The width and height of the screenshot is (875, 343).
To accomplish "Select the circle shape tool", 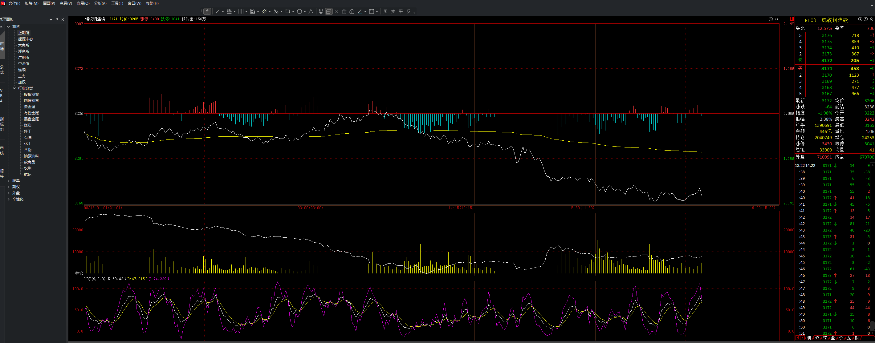I will click(x=299, y=12).
